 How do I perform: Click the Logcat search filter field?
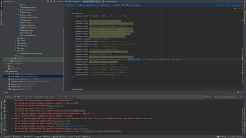[x=140, y=97]
